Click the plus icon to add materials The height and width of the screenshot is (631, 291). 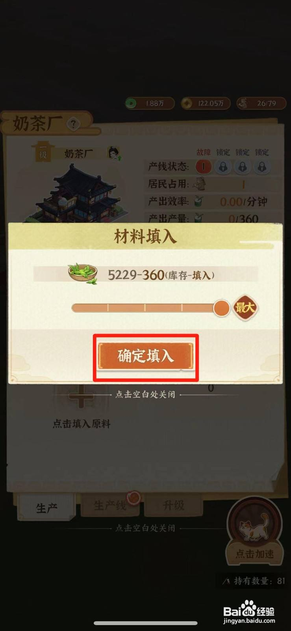(82, 396)
